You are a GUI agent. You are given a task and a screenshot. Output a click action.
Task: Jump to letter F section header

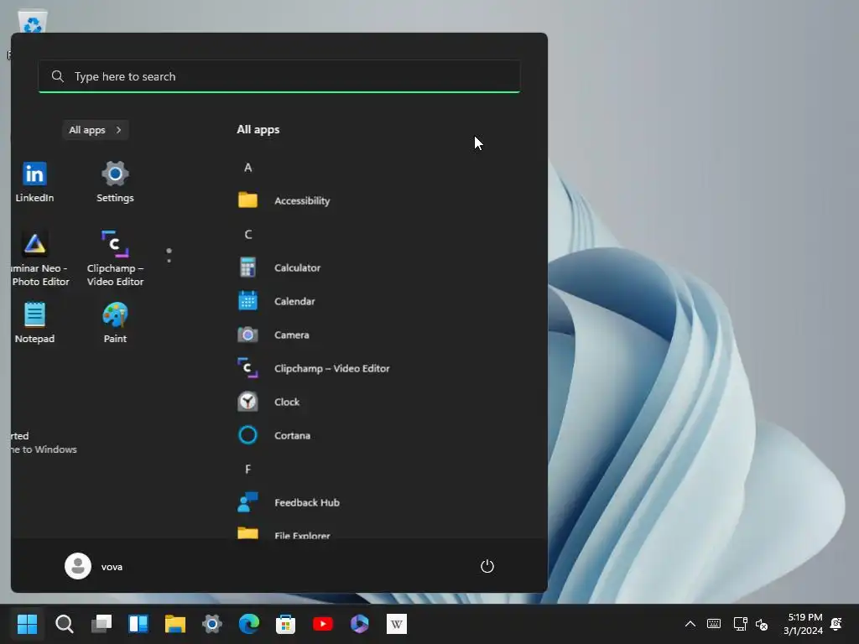point(248,470)
